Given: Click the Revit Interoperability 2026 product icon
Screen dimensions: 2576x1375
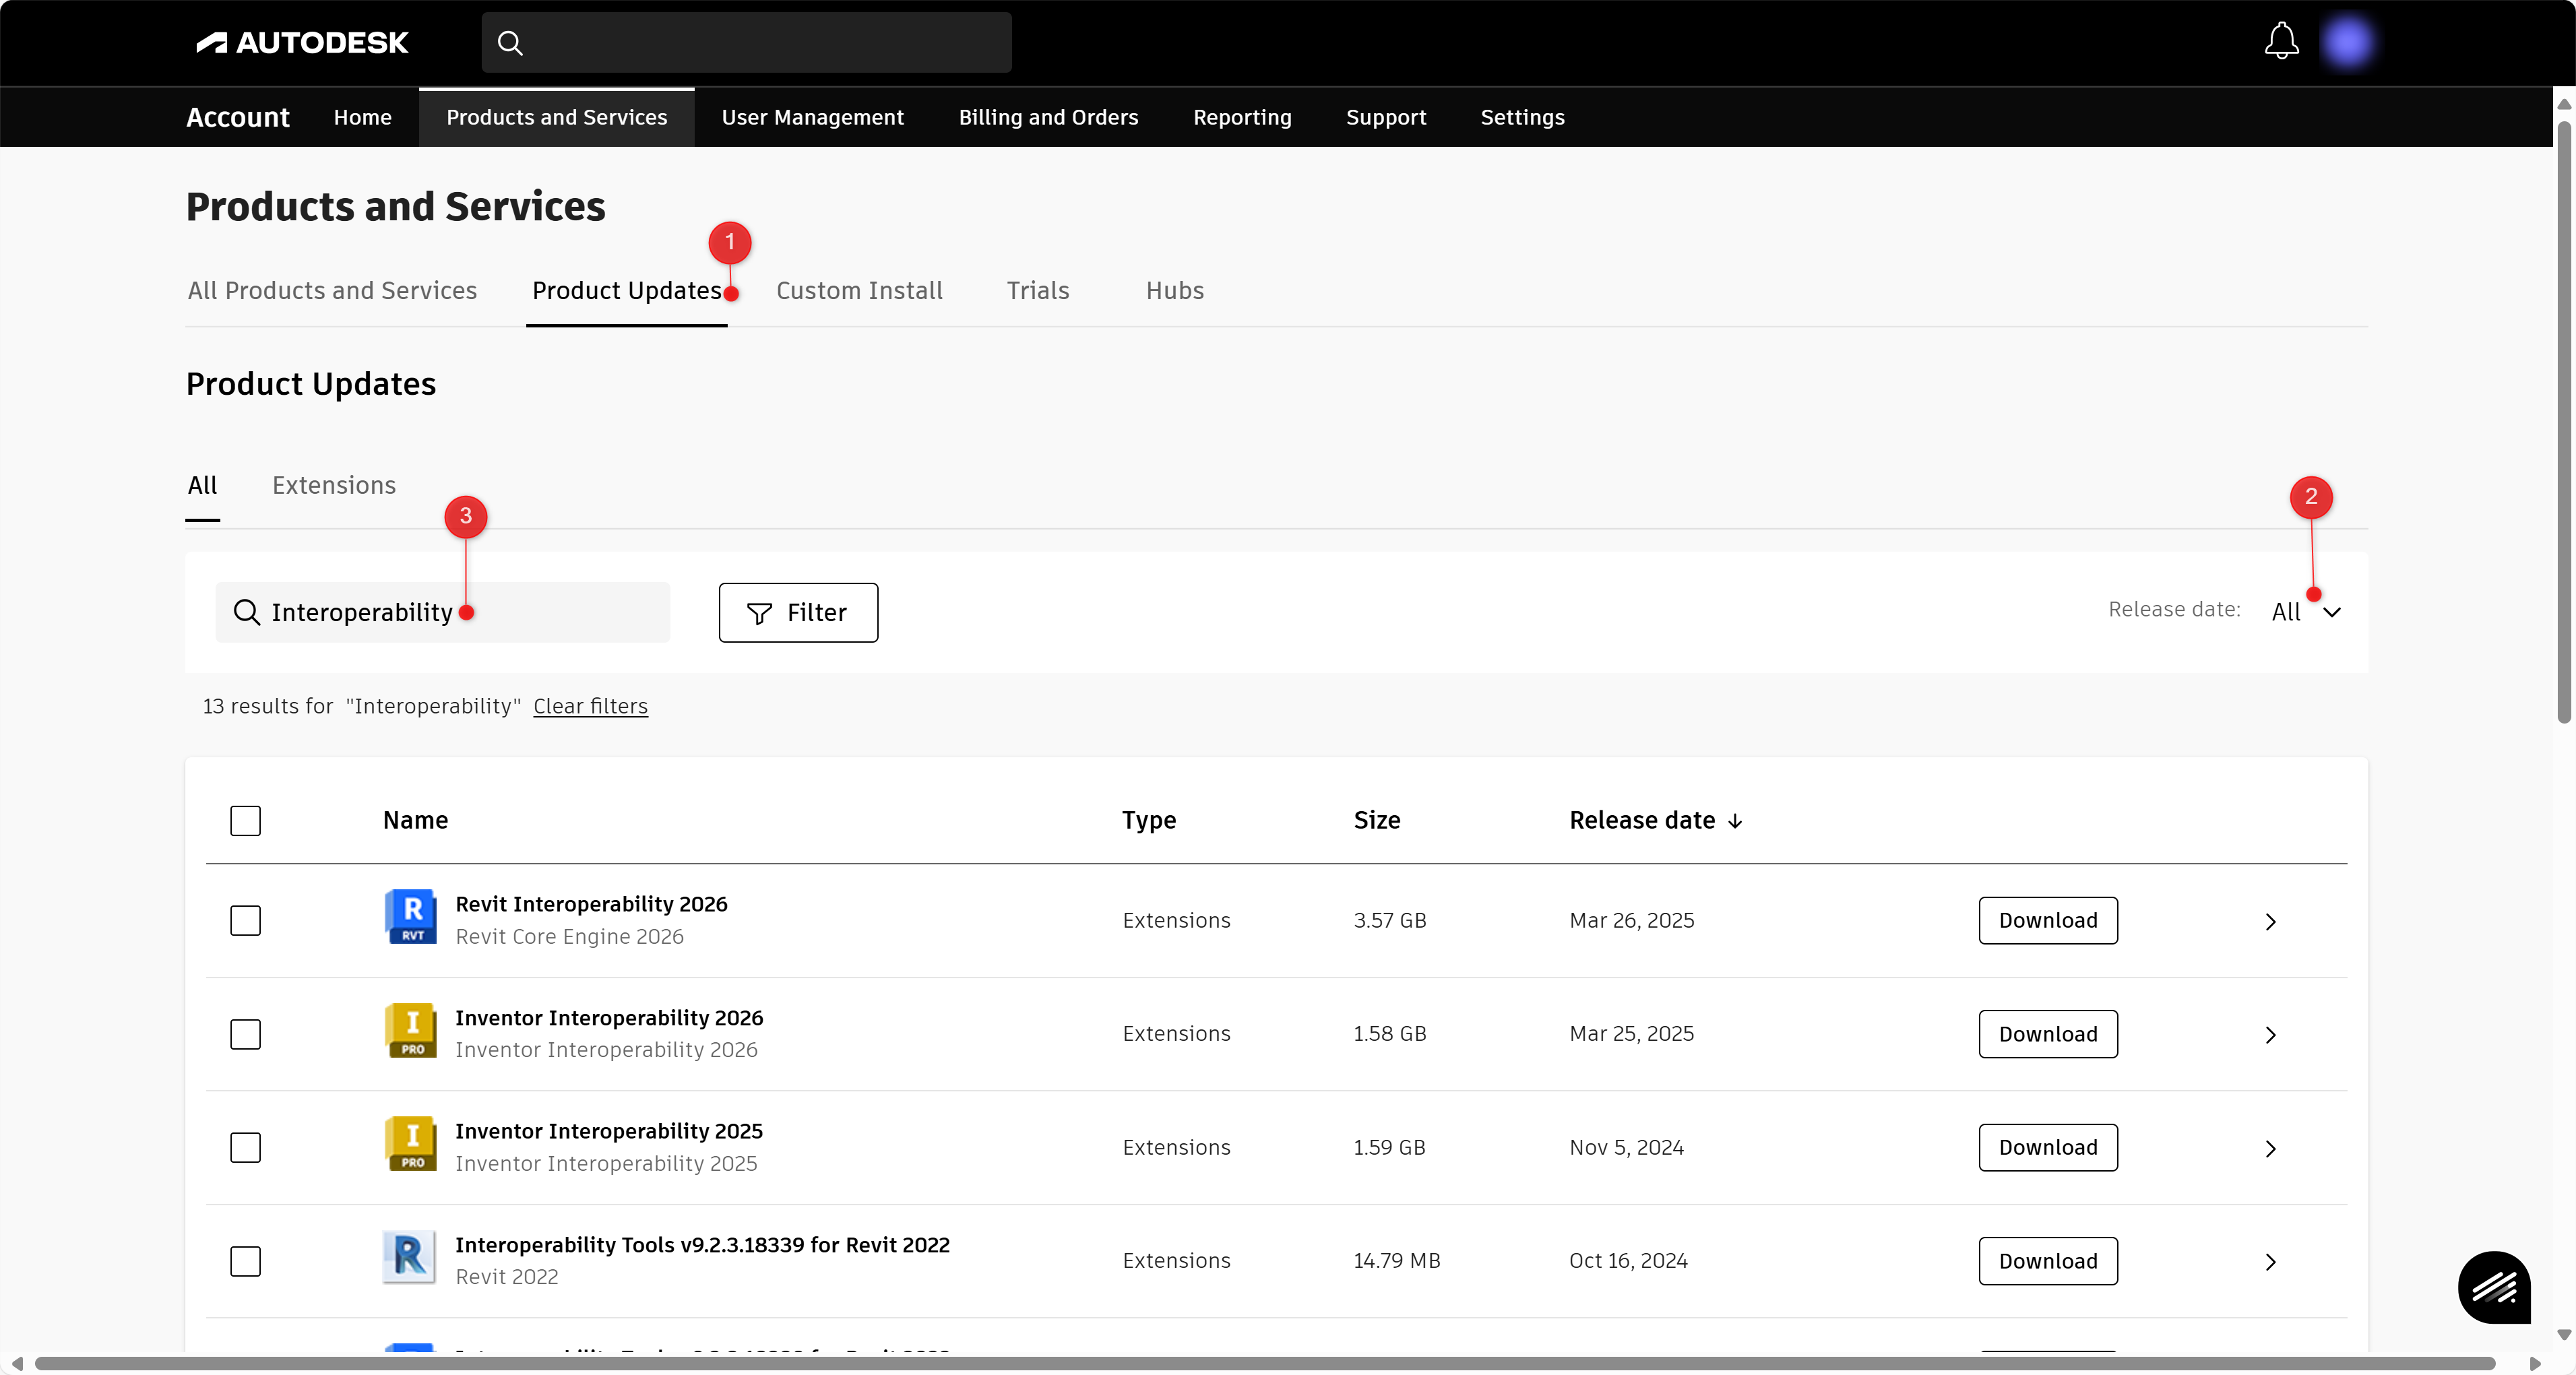Looking at the screenshot, I should 410,917.
